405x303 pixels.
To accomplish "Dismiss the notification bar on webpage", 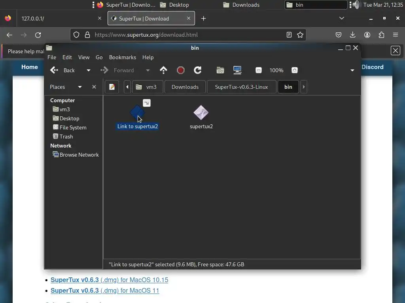I will click(x=395, y=50).
